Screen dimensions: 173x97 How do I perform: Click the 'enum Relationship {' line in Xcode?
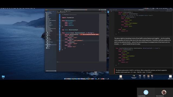[x=68, y=21]
